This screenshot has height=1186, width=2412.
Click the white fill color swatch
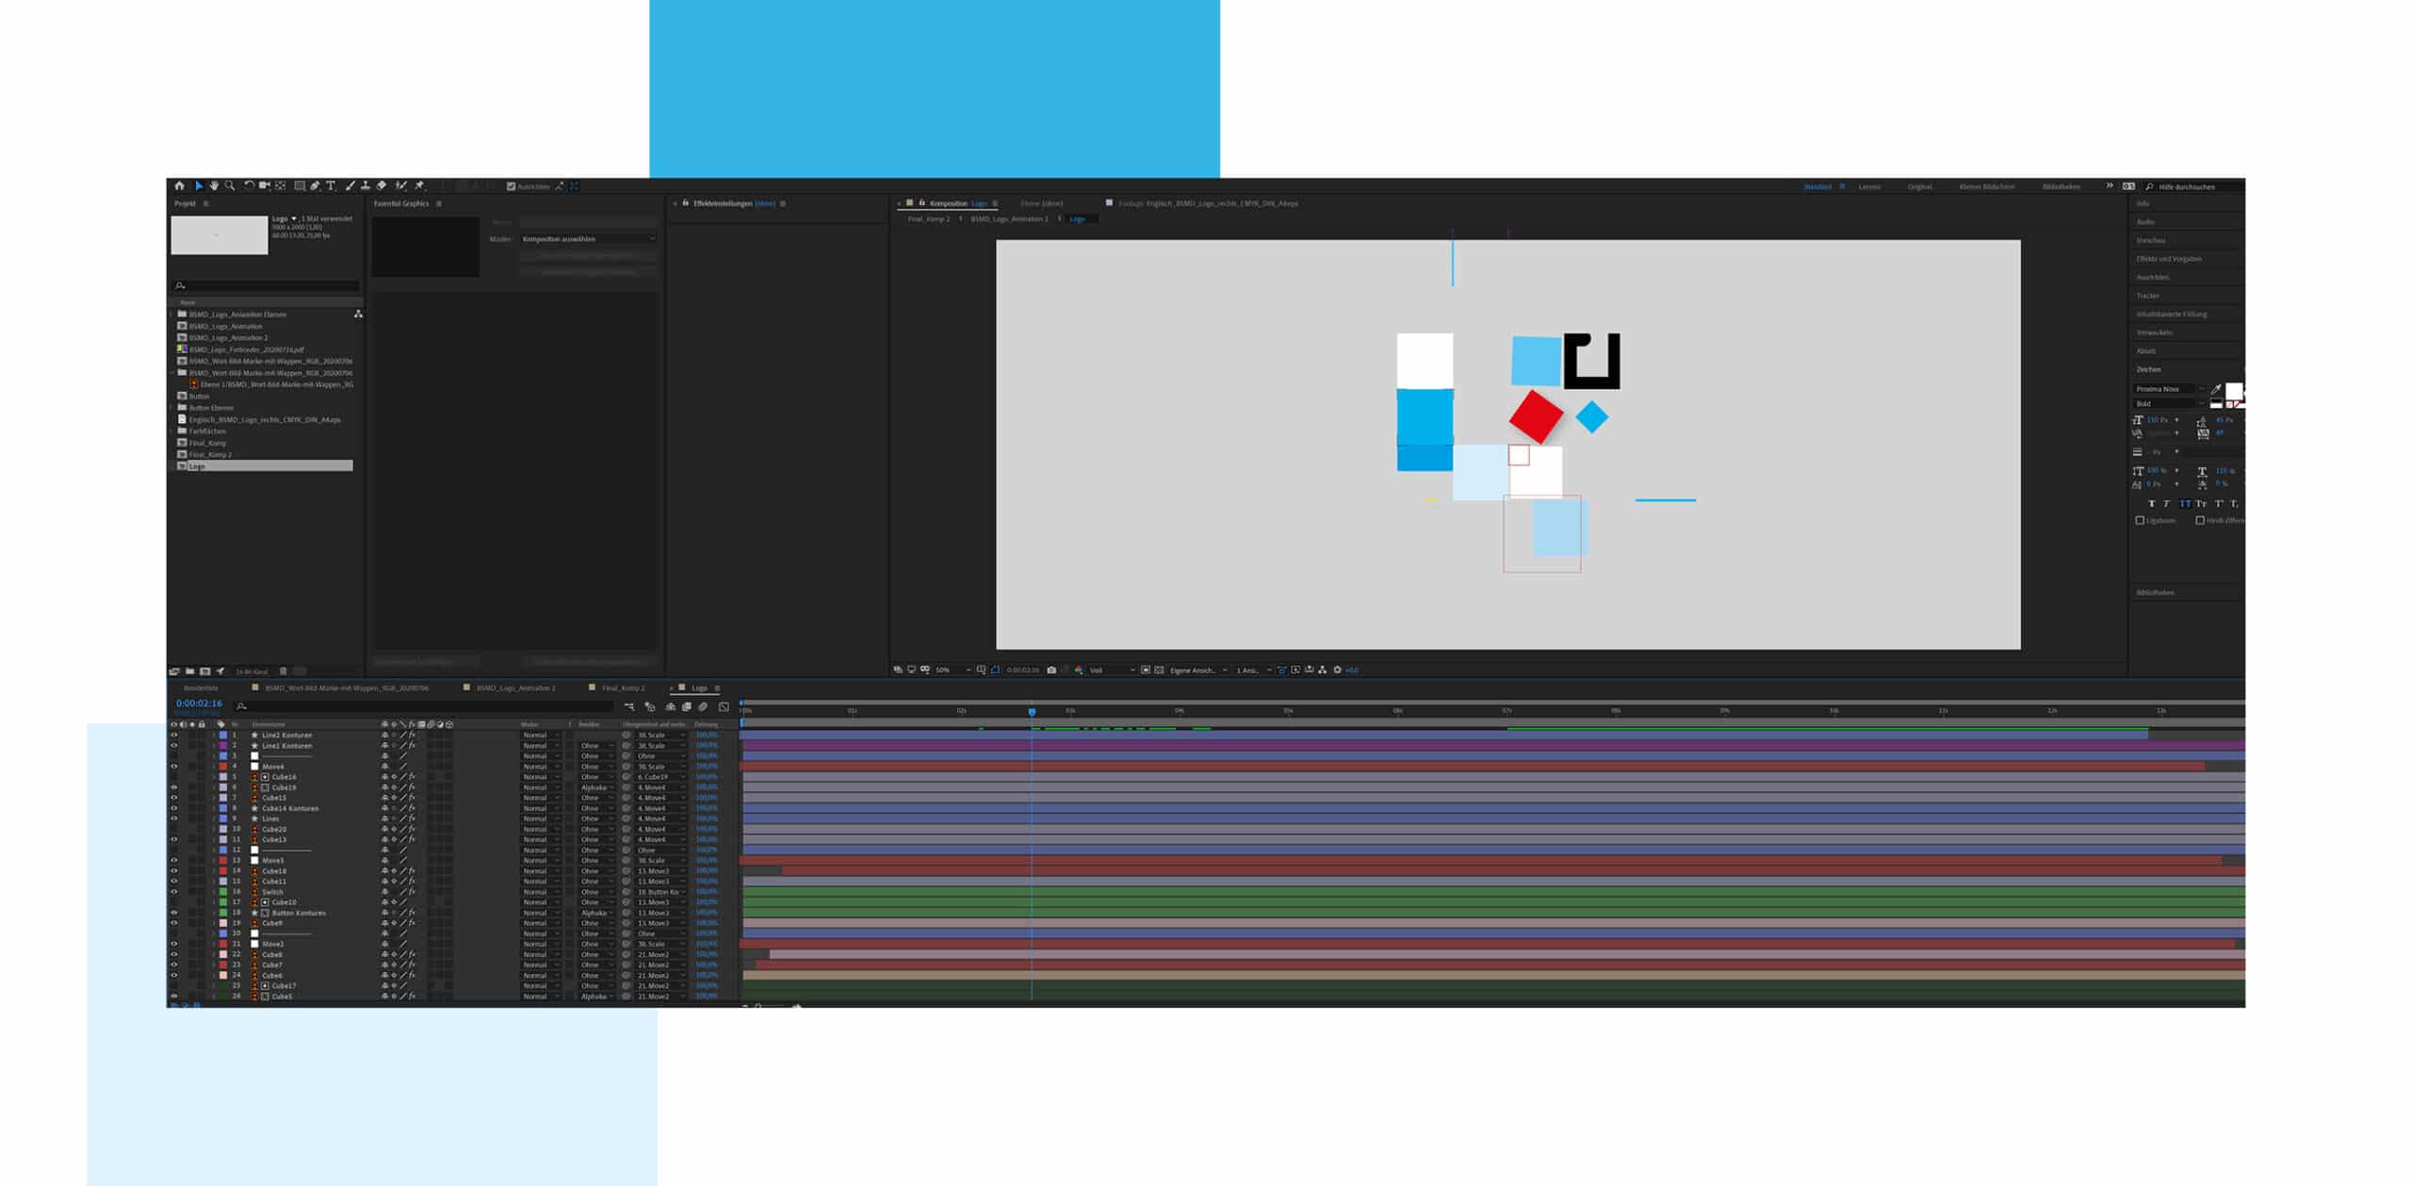(x=2233, y=390)
